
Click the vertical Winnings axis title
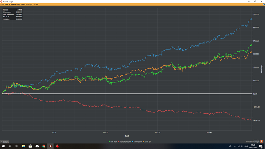pos(262,69)
